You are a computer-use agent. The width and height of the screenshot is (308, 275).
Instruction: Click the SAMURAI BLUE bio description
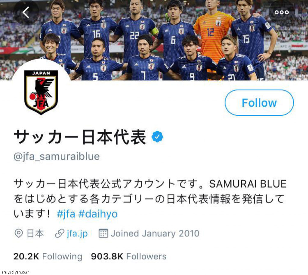[150, 199]
